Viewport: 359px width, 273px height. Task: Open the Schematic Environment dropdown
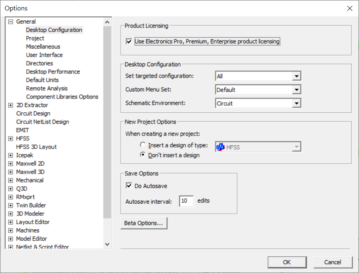(296, 103)
